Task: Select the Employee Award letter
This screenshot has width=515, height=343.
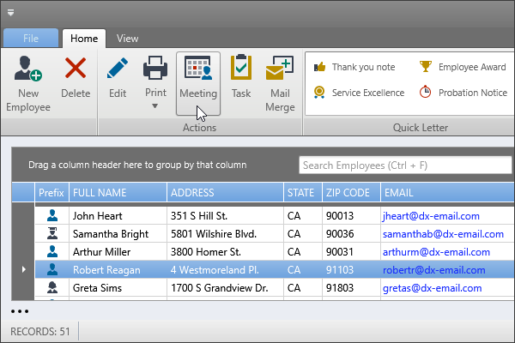Action: click(x=463, y=67)
